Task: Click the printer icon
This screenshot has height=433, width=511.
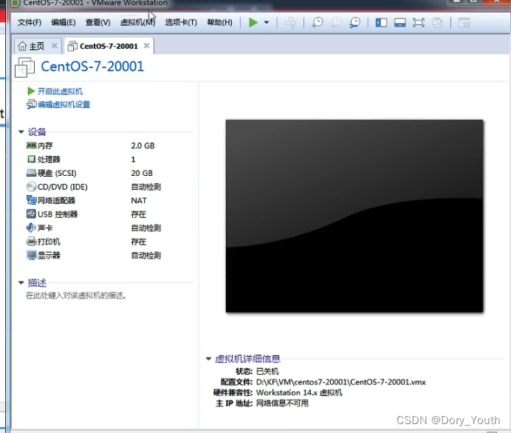Action: coord(31,242)
